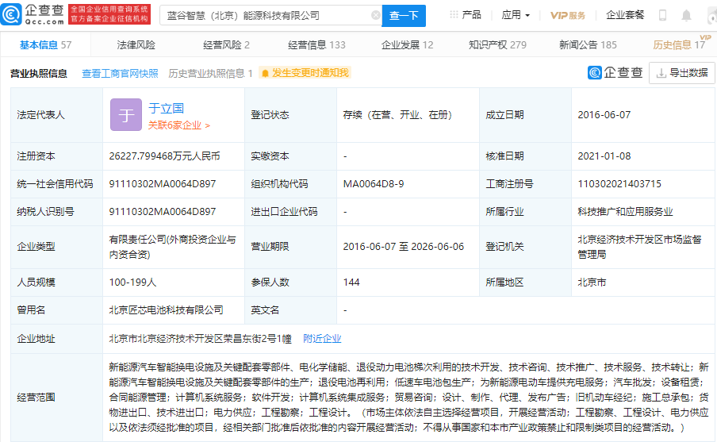Click staff size 100-199人
Screen dimensions: 717x442
click(132, 282)
